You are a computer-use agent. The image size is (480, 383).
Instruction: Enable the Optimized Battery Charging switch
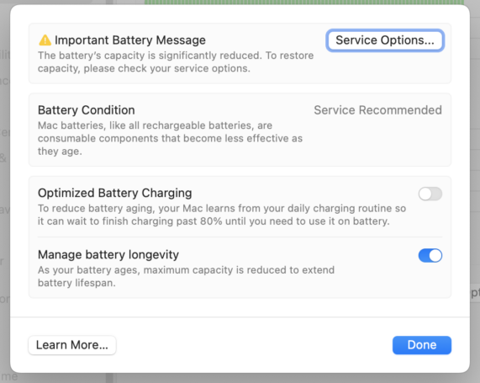[430, 194]
